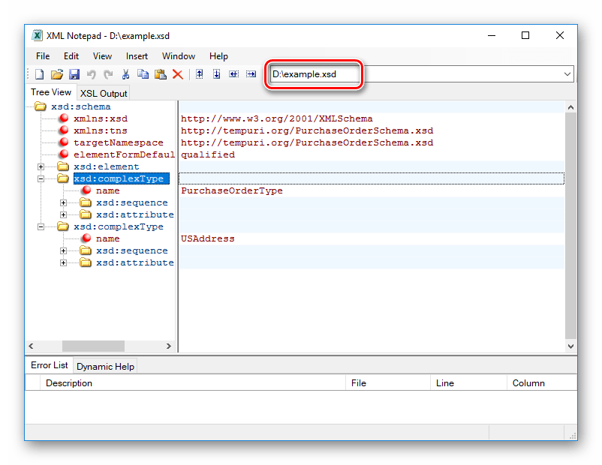This screenshot has width=602, height=465.
Task: Click the nudge node down icon
Action: click(x=216, y=74)
